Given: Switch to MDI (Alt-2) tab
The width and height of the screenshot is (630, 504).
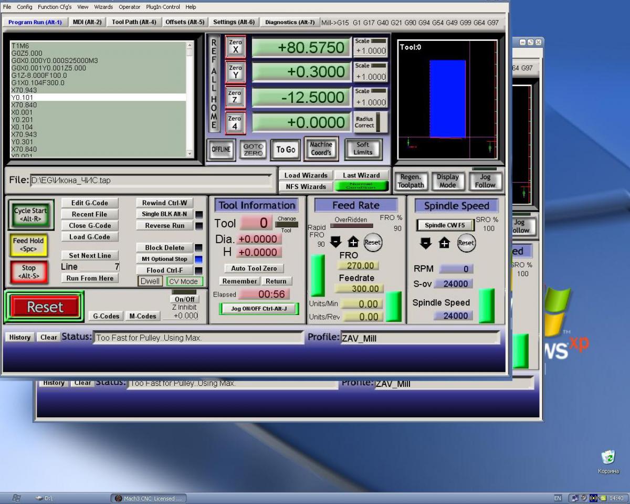Looking at the screenshot, I should [87, 22].
